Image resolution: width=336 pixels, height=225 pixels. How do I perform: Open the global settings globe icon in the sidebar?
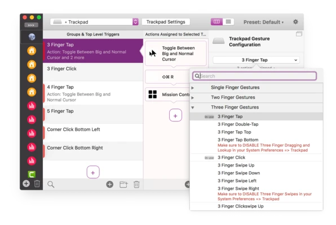click(x=32, y=37)
